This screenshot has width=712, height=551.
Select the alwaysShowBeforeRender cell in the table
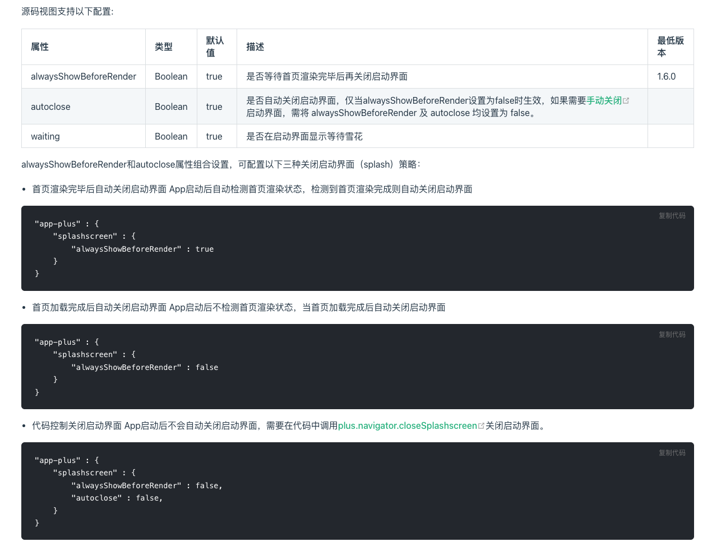coord(84,77)
